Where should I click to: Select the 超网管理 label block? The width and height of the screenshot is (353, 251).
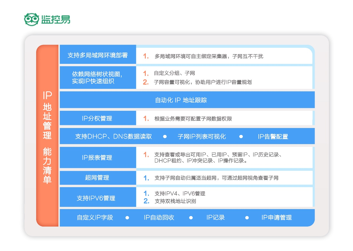point(98,178)
